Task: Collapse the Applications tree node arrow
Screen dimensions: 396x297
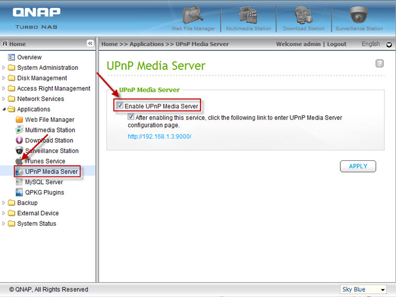Action: coord(4,109)
